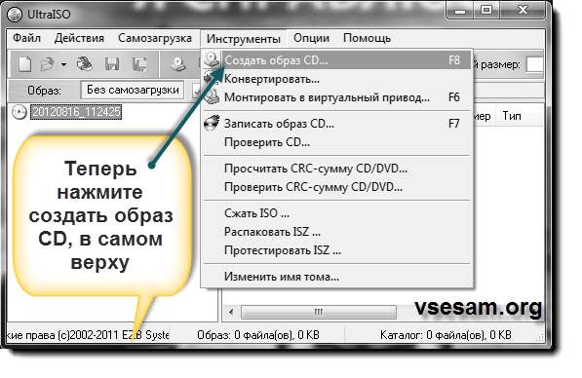Maximize the UltraISO window

486,10
